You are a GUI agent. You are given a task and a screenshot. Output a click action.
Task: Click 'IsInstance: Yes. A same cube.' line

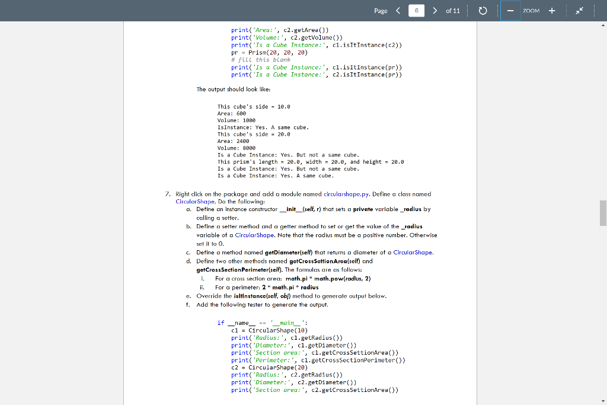pos(263,127)
